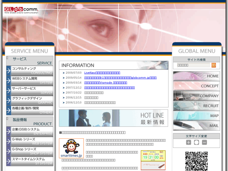228x171 pixels.
Task: Click the PRODUCT section header
Action: click(30, 121)
